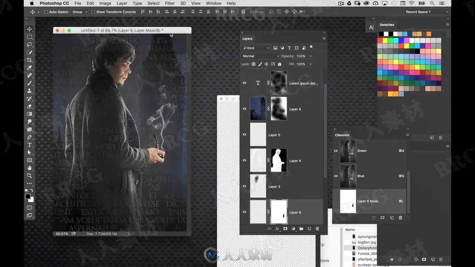Hide the Lorem ipsum text layer
Viewport: 475px width, 267px height.
coord(244,83)
